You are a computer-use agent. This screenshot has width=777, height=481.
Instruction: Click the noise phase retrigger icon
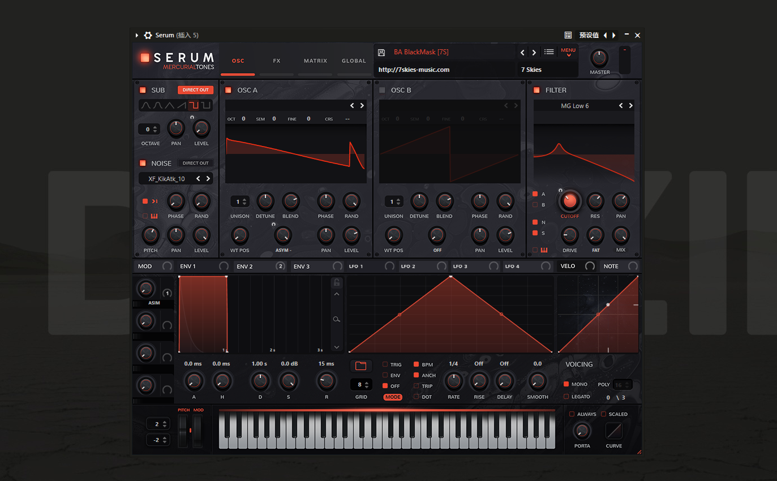[153, 201]
